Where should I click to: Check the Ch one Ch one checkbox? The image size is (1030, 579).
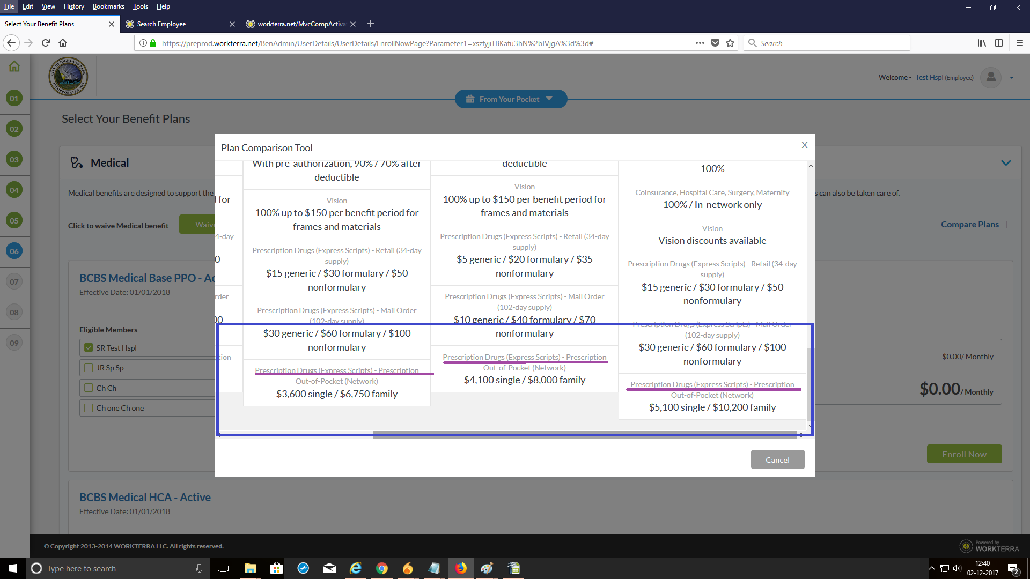[89, 408]
